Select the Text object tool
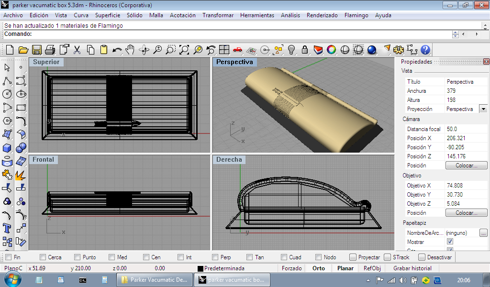The height and width of the screenshot is (287, 490). click(x=7, y=228)
